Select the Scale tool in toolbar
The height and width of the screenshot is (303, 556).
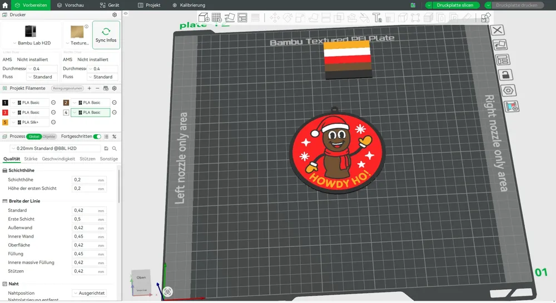(x=300, y=18)
